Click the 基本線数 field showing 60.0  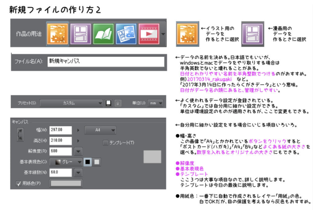(61, 172)
